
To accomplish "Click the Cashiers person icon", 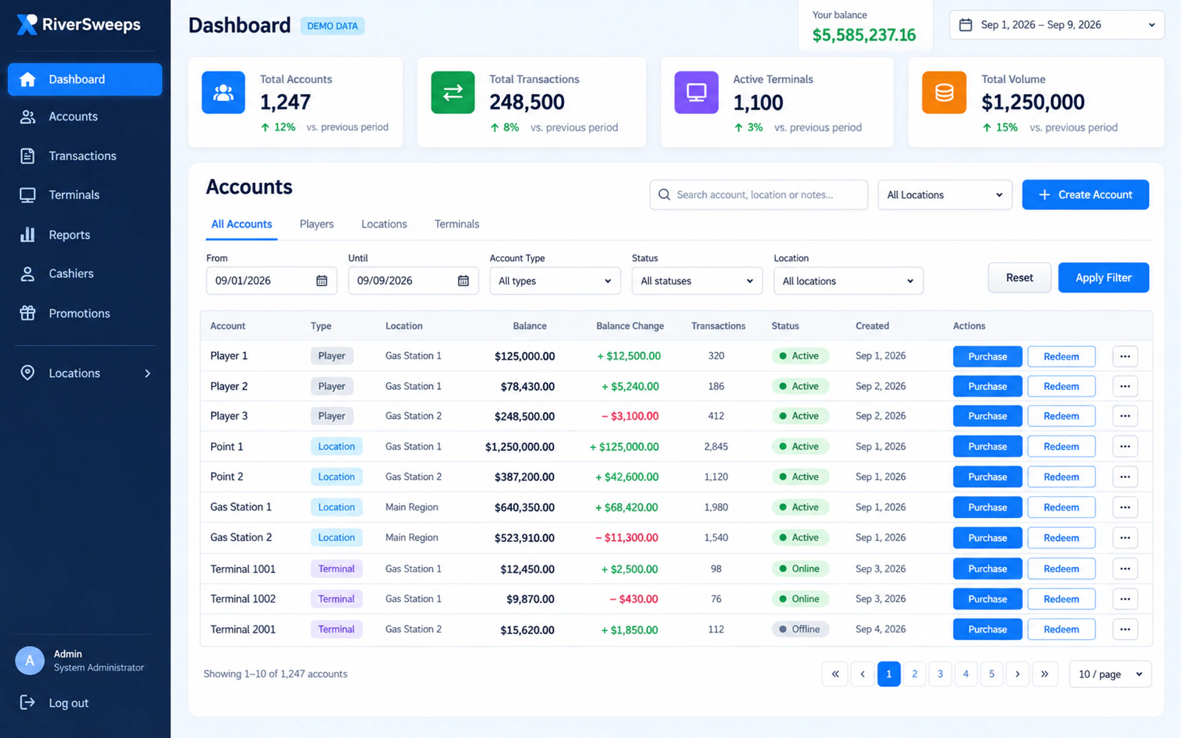I will (28, 274).
